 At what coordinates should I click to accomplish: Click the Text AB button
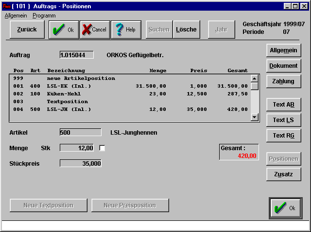click(x=283, y=105)
